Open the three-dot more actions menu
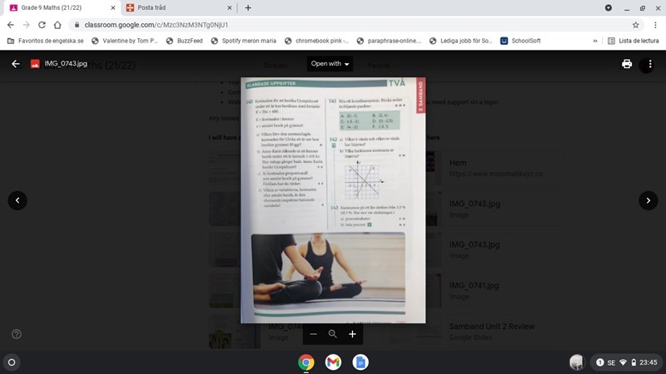Screen dimensions: 666x374 point(649,64)
